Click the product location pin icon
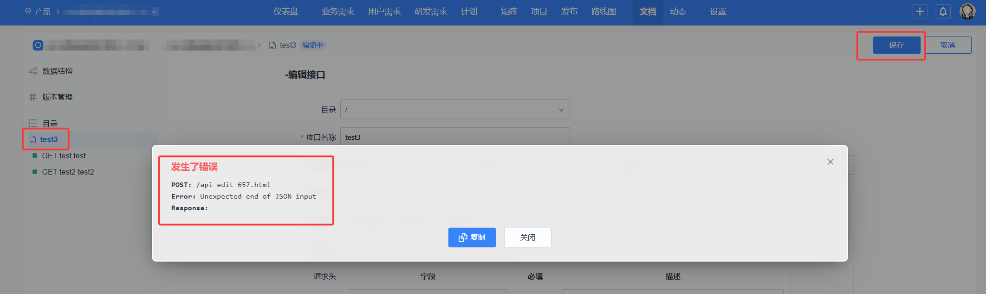986x294 pixels. [28, 12]
